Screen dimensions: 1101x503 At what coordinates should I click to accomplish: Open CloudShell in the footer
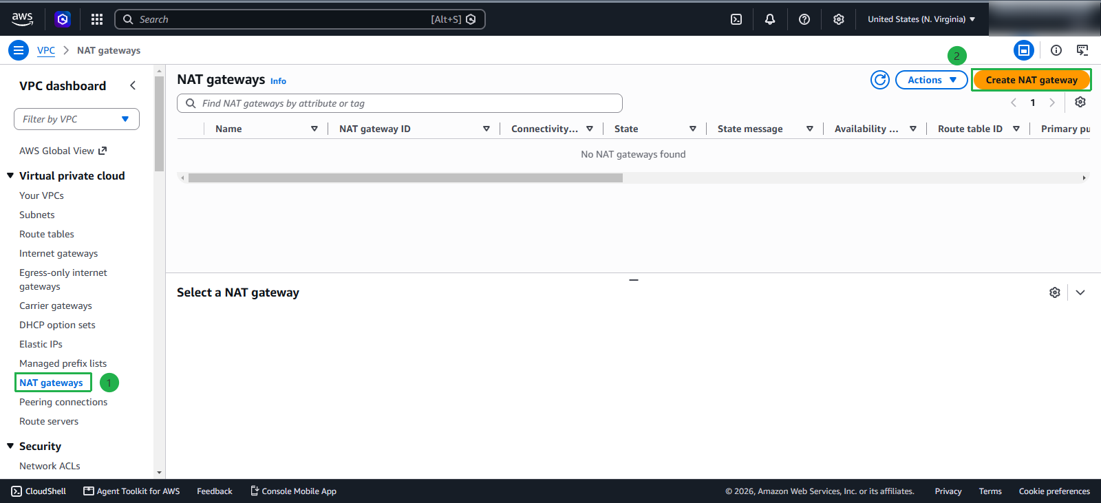point(39,491)
